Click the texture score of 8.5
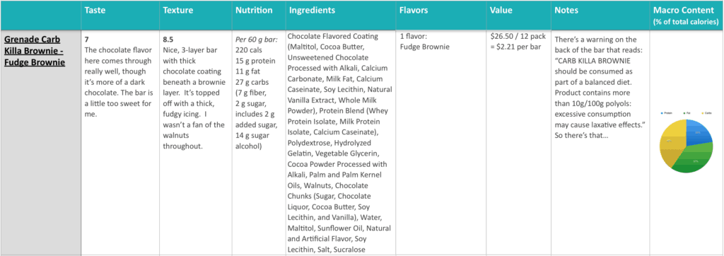This screenshot has width=724, height=256. click(x=168, y=40)
